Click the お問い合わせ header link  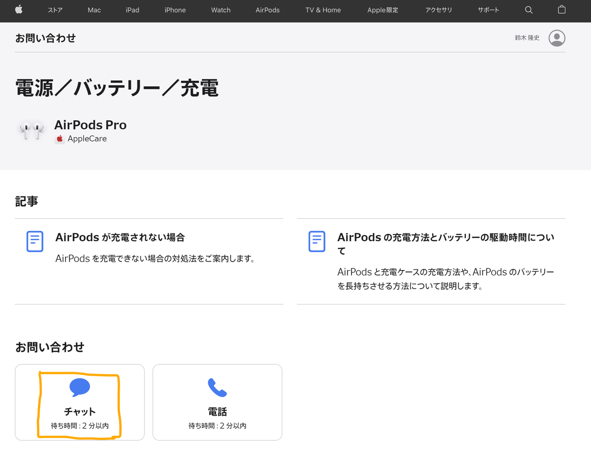pyautogui.click(x=45, y=38)
